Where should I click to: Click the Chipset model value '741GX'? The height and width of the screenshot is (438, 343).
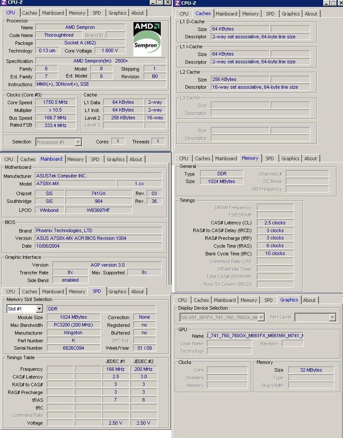tap(99, 193)
